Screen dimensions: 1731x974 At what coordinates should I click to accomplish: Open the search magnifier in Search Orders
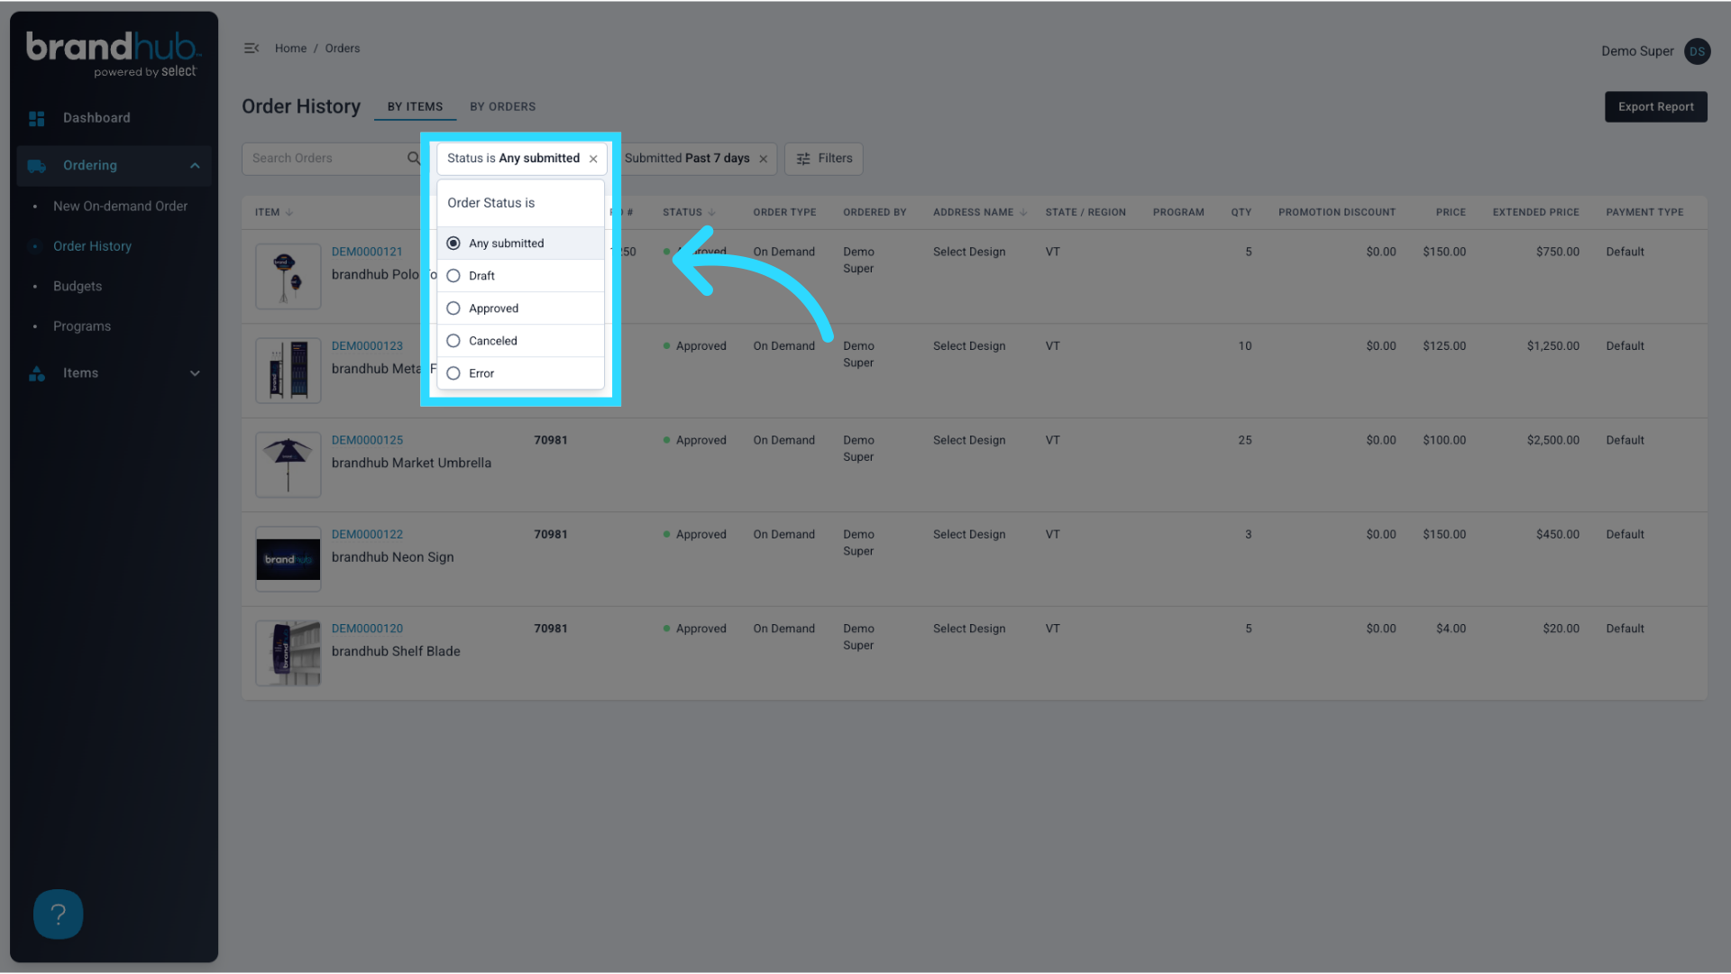413,158
